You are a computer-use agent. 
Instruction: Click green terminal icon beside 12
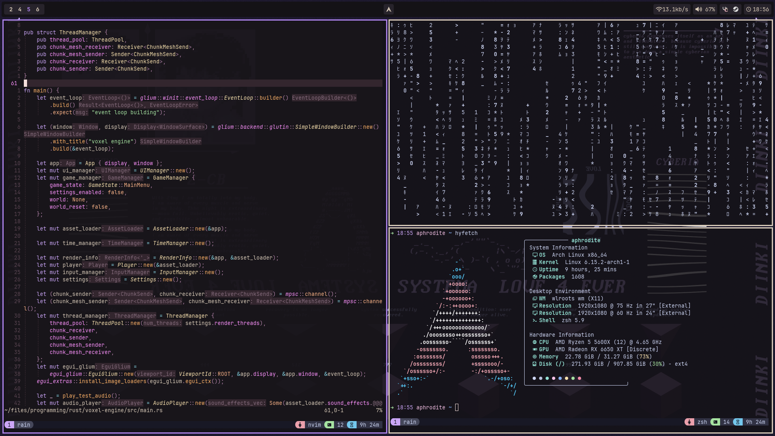pyautogui.click(x=330, y=425)
